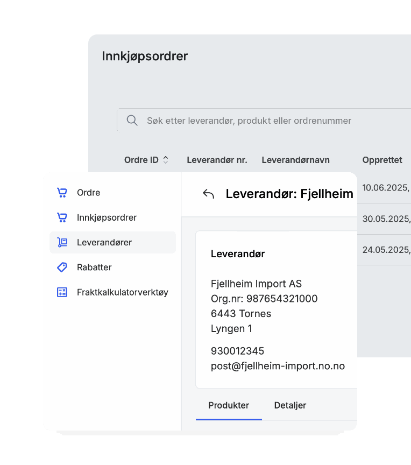Click the Innkjøpsordrer page heading
Viewport: 411px width, 465px height.
click(145, 57)
